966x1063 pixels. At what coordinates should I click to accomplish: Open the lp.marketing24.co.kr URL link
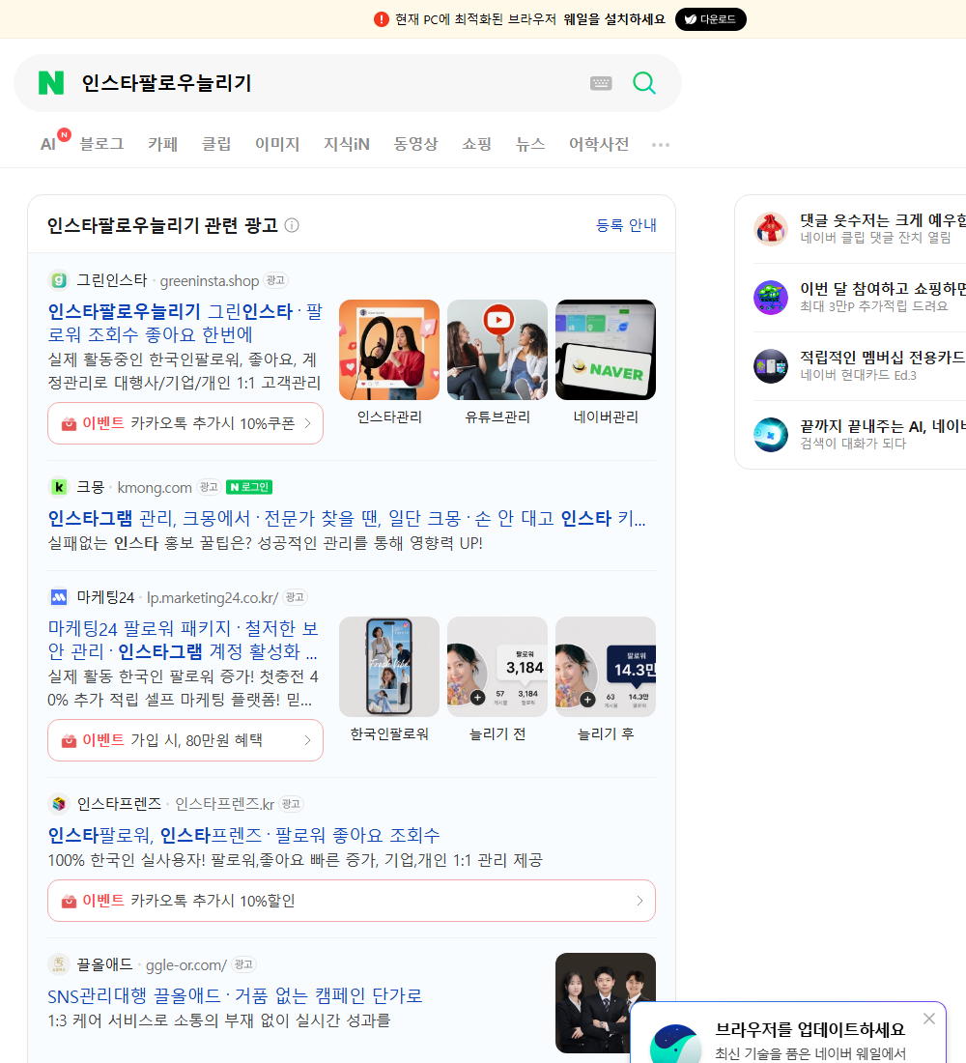coord(213,598)
